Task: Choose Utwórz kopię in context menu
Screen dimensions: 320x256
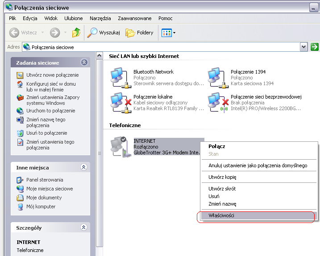Action: click(259, 177)
